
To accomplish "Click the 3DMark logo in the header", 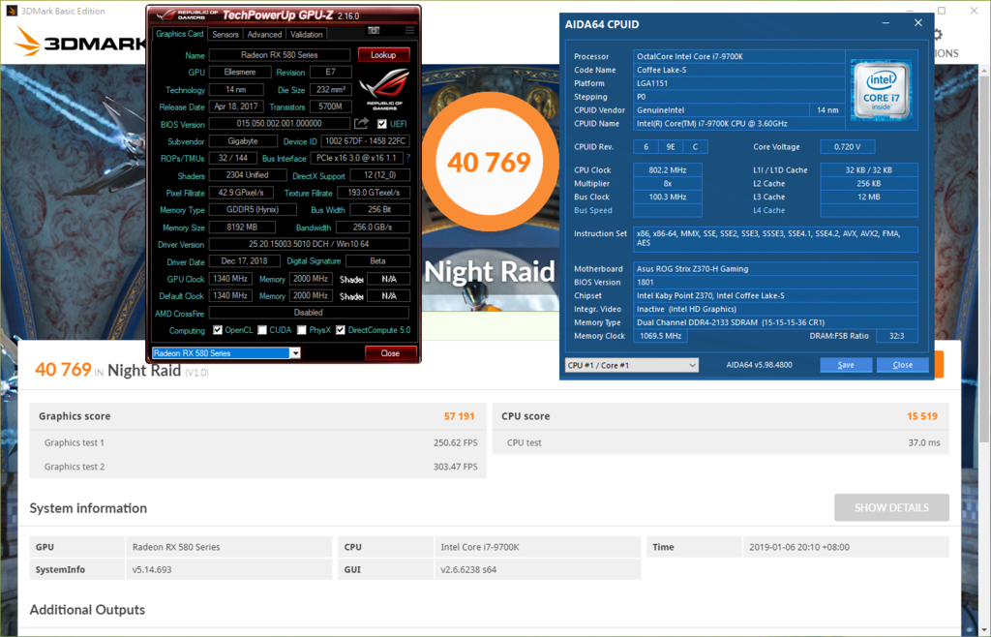I will 80,42.
